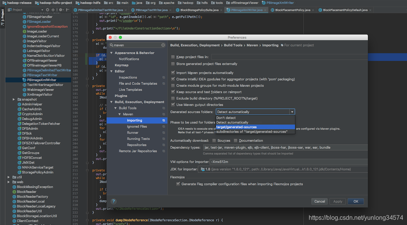The width and height of the screenshot is (407, 225).
Task: Switch to BlockPlacementPolicy.java editor tab
Action: tap(293, 10)
